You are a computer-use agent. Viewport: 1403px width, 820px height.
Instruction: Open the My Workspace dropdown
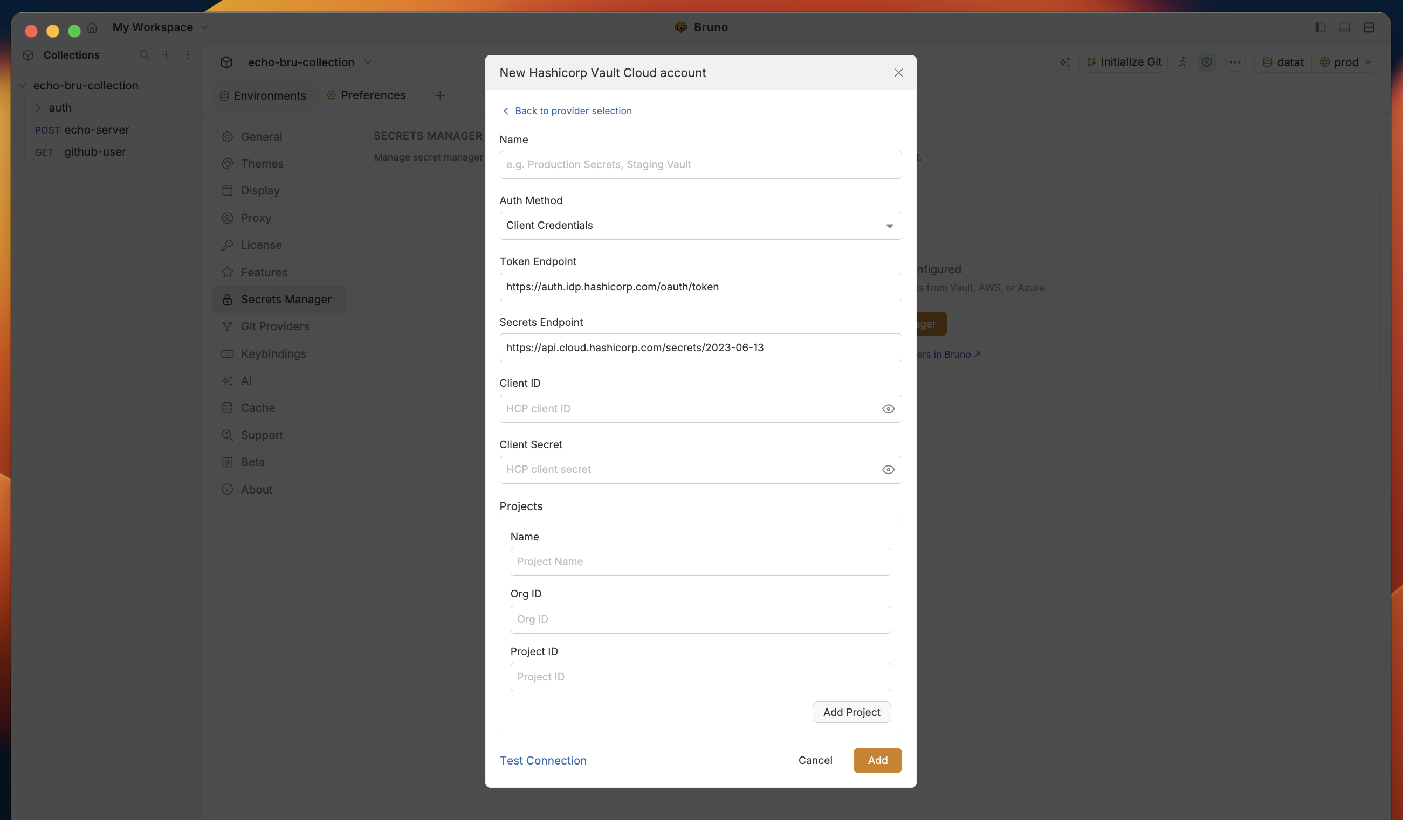click(x=160, y=27)
